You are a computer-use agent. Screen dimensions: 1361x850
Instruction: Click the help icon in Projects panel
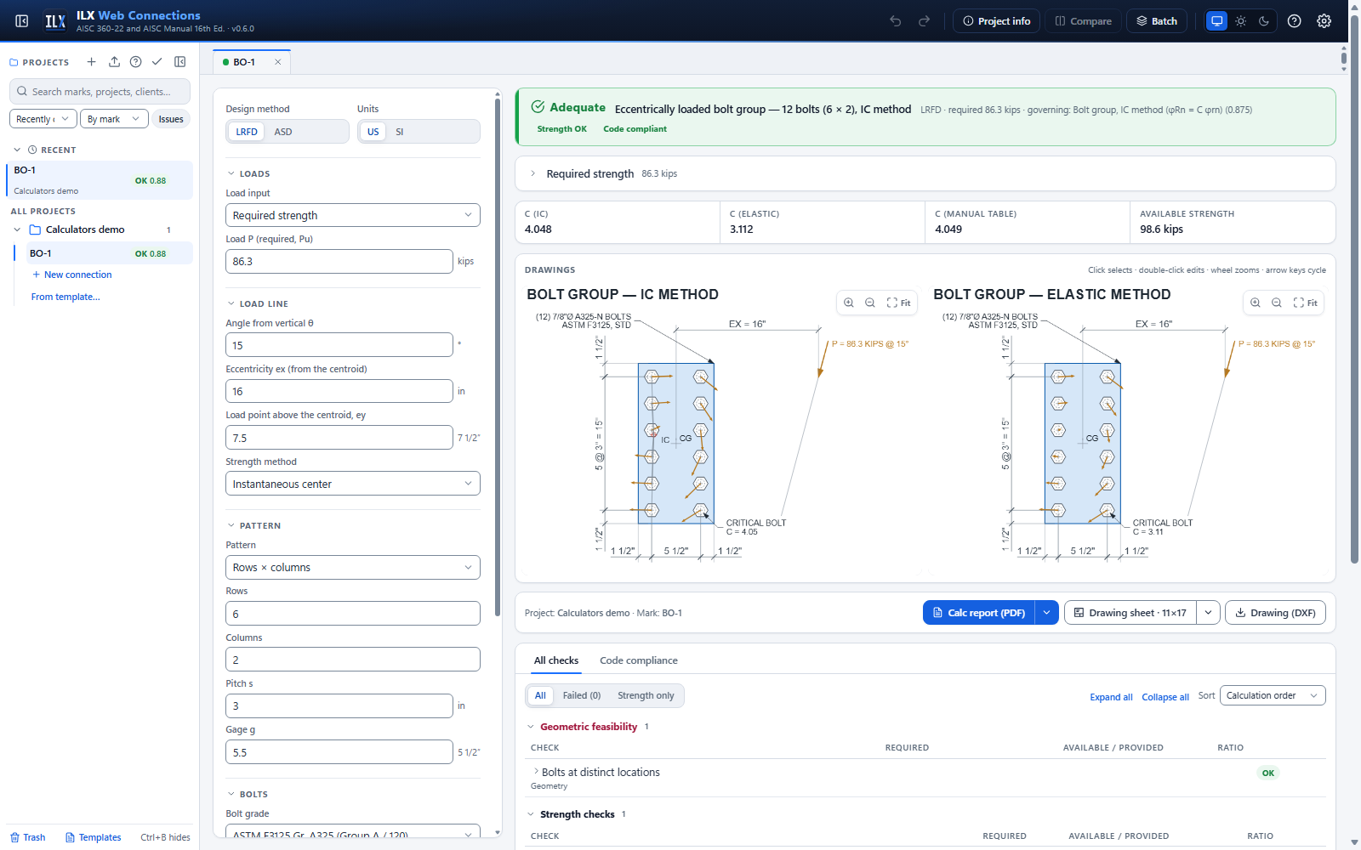[x=135, y=62]
